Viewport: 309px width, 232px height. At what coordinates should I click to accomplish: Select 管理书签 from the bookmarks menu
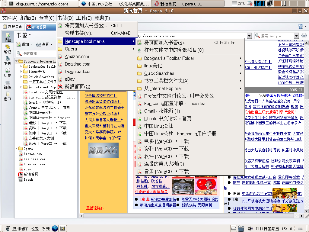97,33
